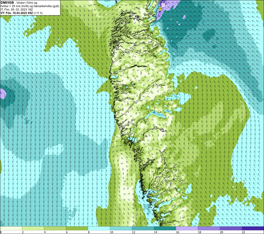Image resolution: width=264 pixels, height=234 pixels.
Task: Click the light green 2–4 m/s legend swatch
Action: tap(33, 228)
